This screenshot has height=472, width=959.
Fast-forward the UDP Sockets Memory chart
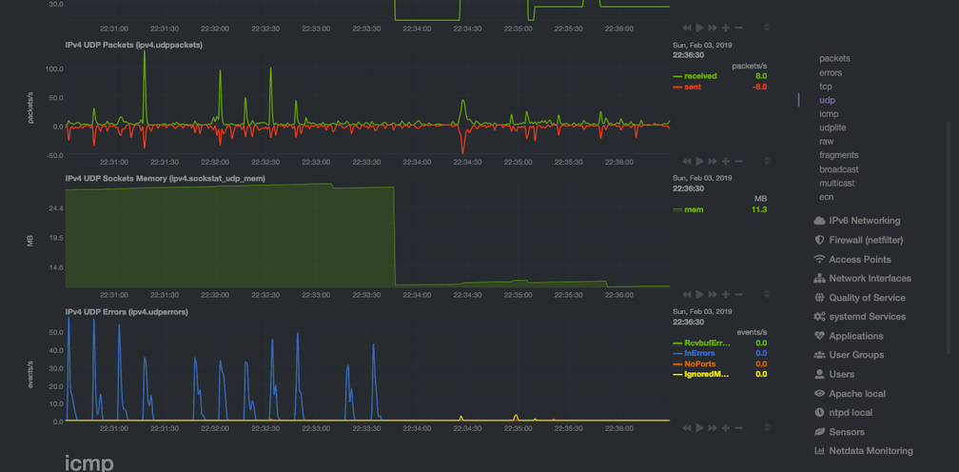tap(713, 295)
